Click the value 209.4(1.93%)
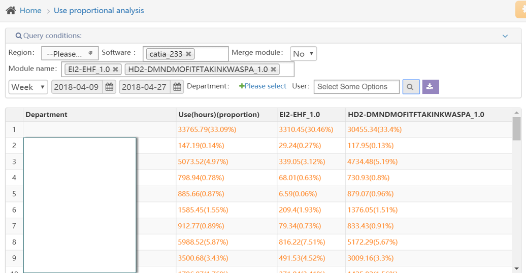The width and height of the screenshot is (526, 273). click(300, 210)
